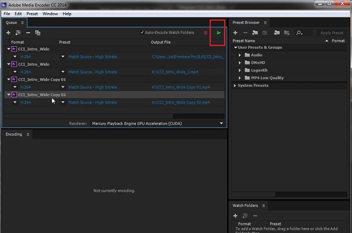352x233 pixels.
Task: Click the DNxHD folder icon
Action: (x=247, y=62)
